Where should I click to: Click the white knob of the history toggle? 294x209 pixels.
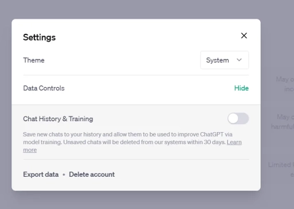coord(233,118)
